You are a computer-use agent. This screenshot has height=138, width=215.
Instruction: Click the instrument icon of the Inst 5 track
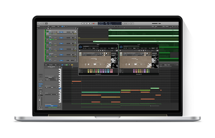pos(48,60)
